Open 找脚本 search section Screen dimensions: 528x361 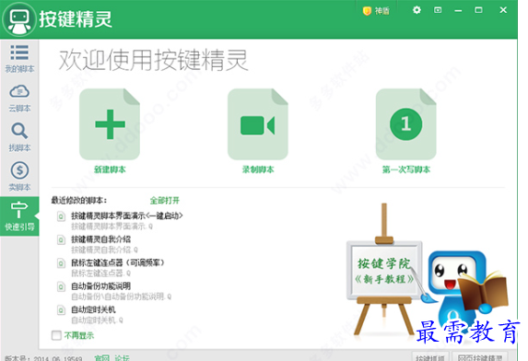(19, 137)
